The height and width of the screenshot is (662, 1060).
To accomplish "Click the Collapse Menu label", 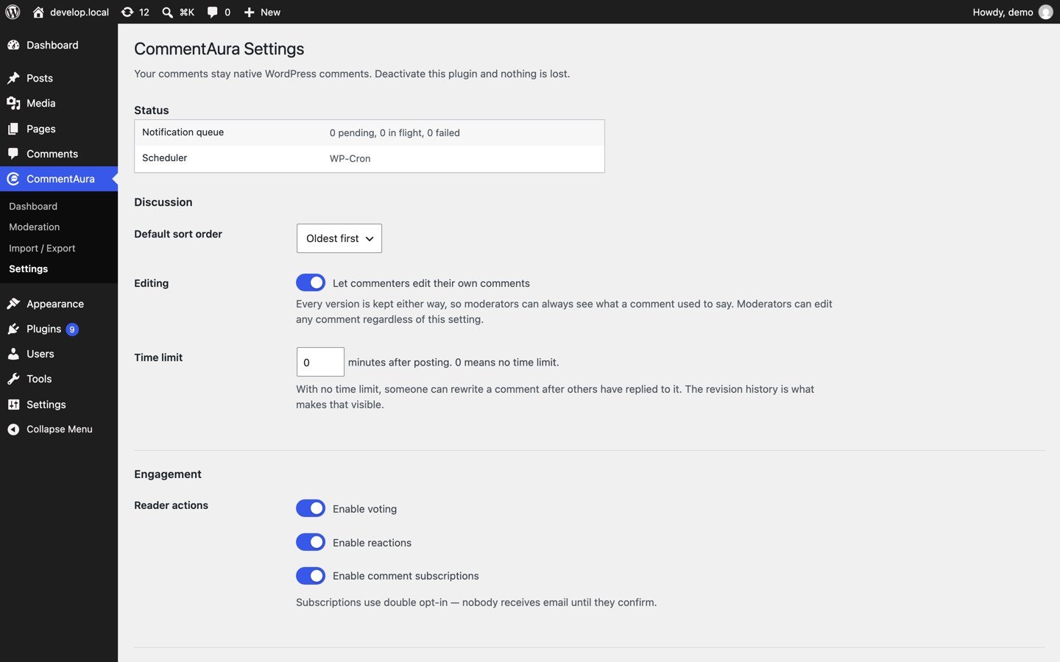I will coord(60,430).
